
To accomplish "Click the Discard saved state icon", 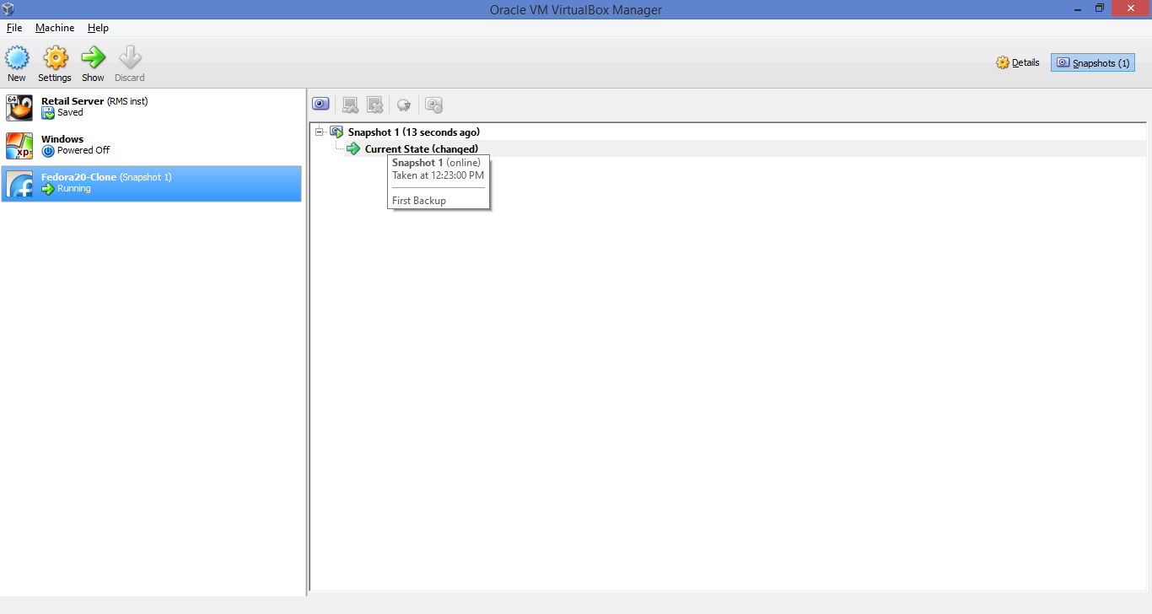I will point(130,58).
